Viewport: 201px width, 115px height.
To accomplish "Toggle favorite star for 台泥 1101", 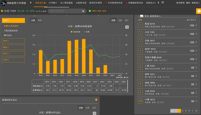I will [2, 11].
